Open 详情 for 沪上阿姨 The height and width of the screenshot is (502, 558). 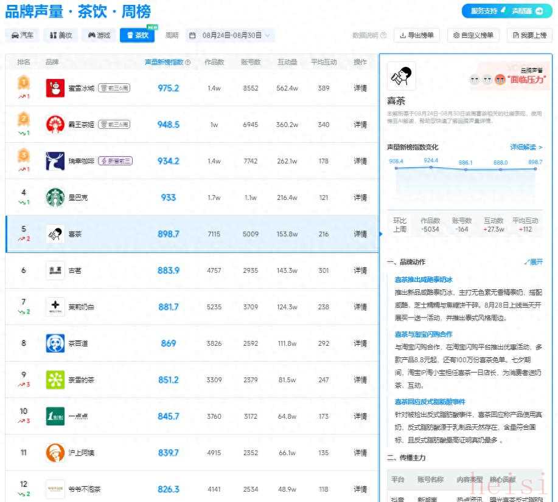[360, 453]
